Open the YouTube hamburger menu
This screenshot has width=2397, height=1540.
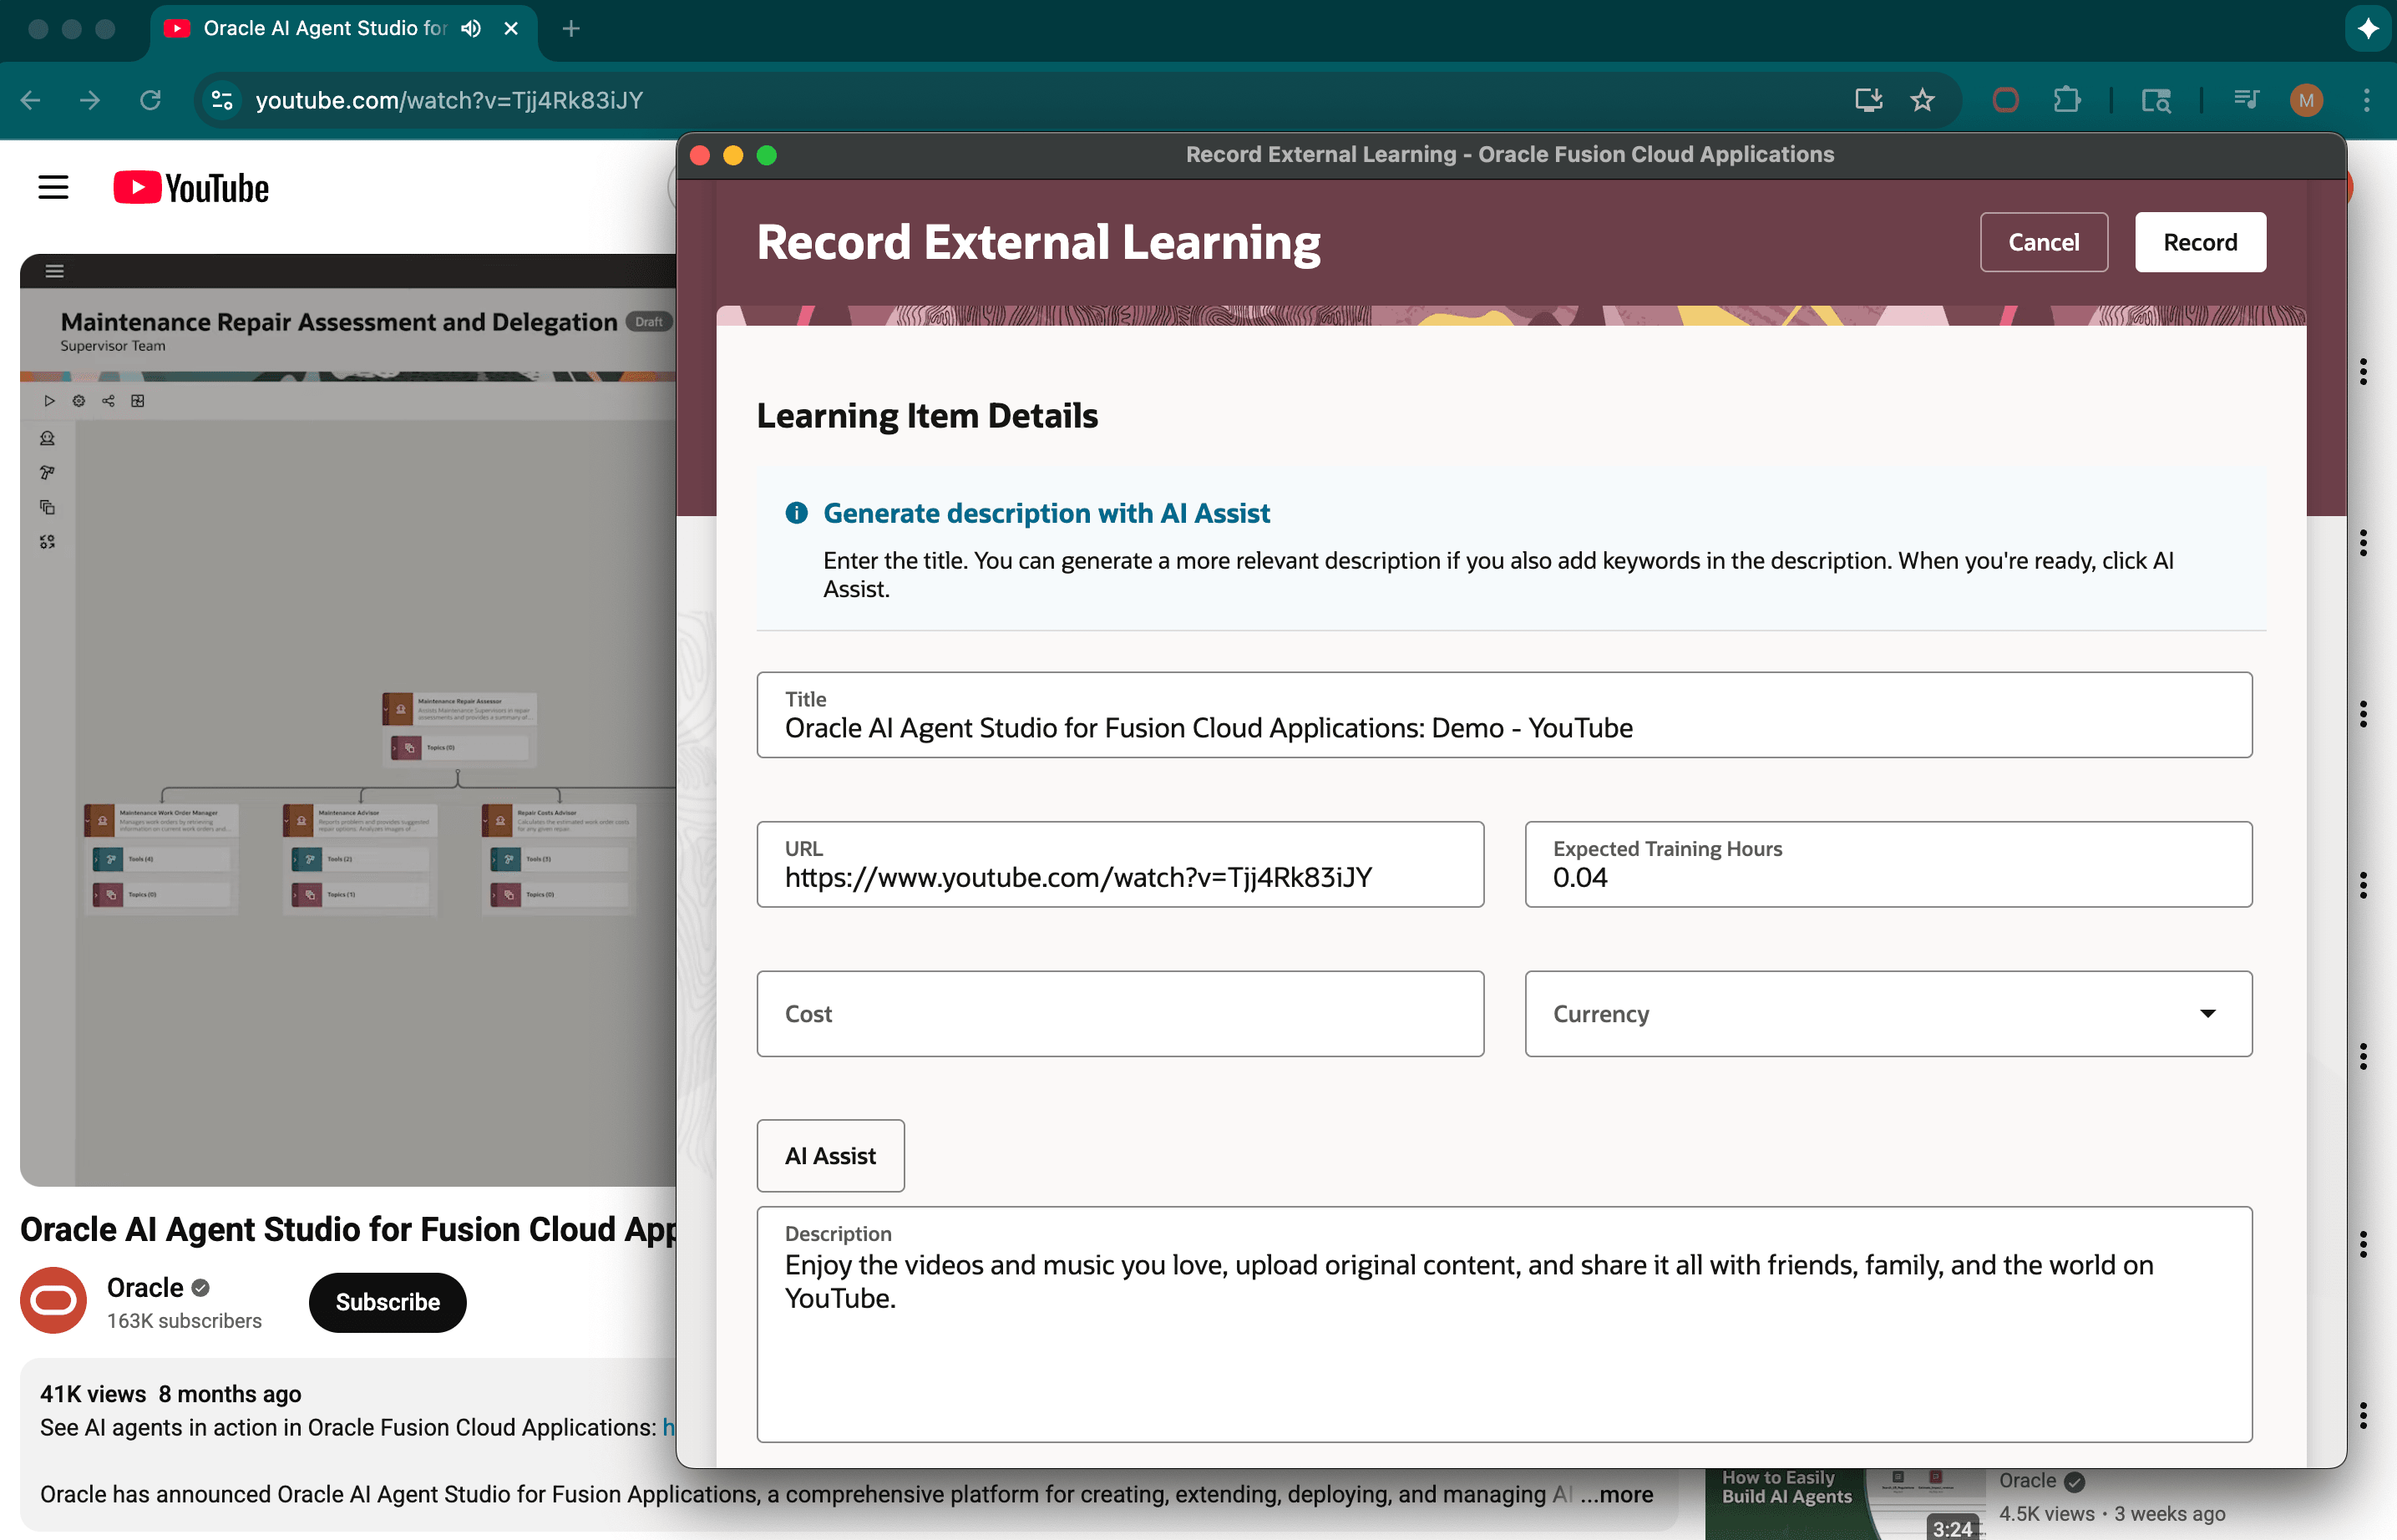click(x=53, y=187)
